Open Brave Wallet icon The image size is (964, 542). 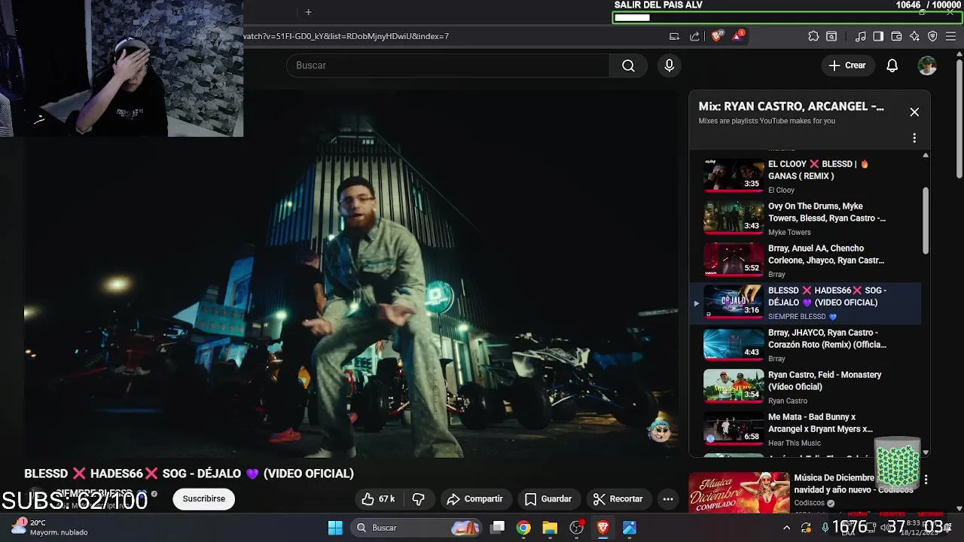pyautogui.click(x=896, y=36)
